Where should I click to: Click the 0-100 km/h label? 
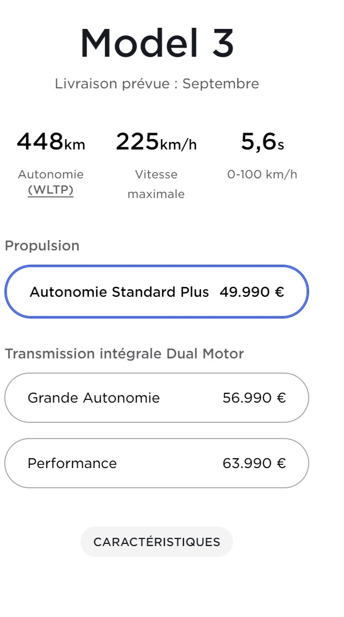(x=262, y=175)
